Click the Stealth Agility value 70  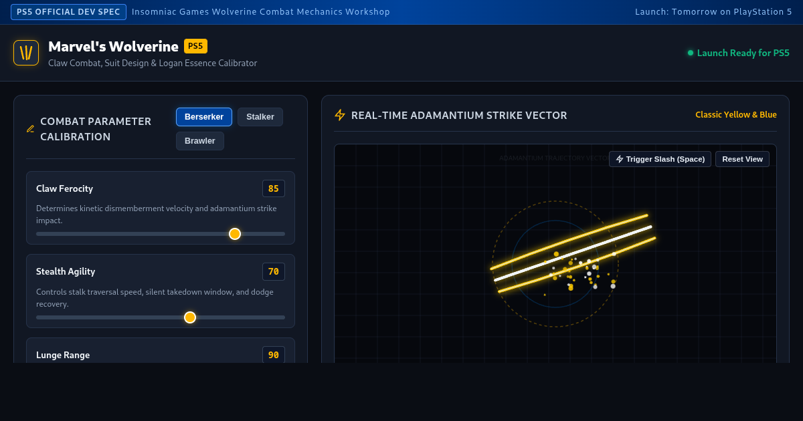tap(274, 271)
